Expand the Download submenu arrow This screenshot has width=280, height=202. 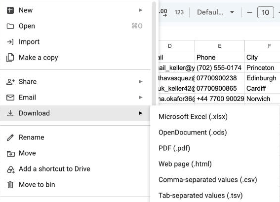[141, 113]
